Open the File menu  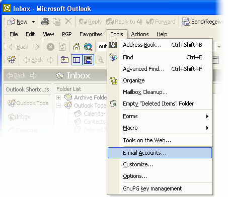[x=14, y=34]
